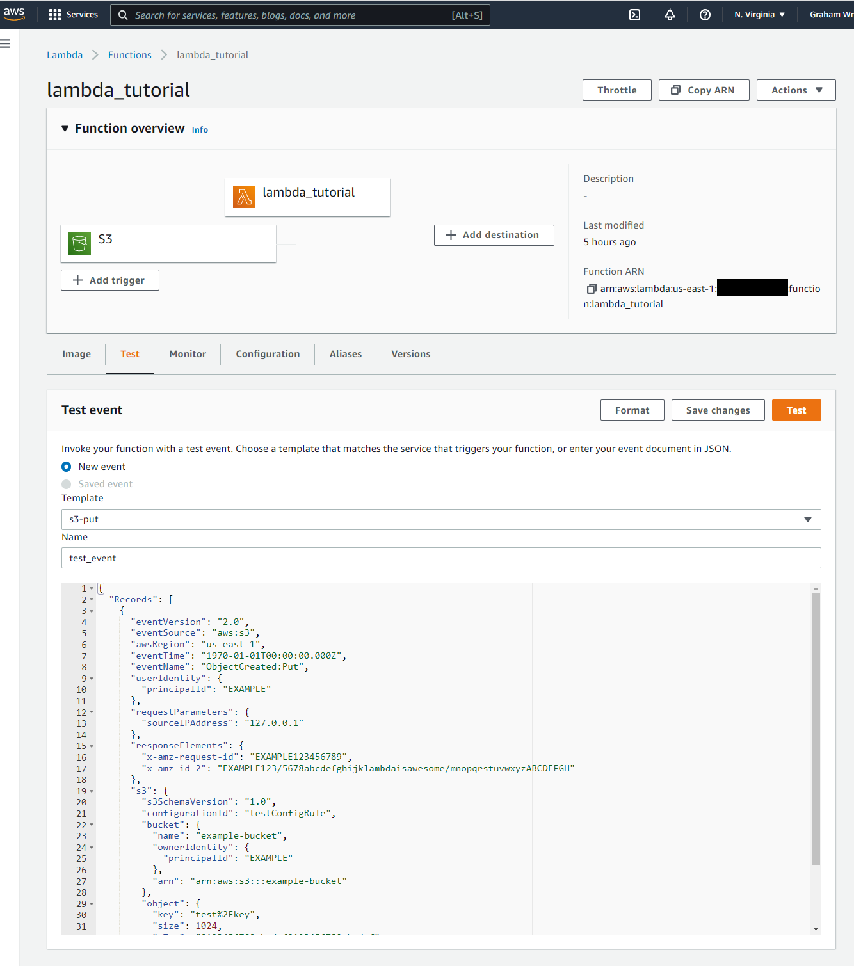
Task: Open the Services grid menu
Action: 73,15
